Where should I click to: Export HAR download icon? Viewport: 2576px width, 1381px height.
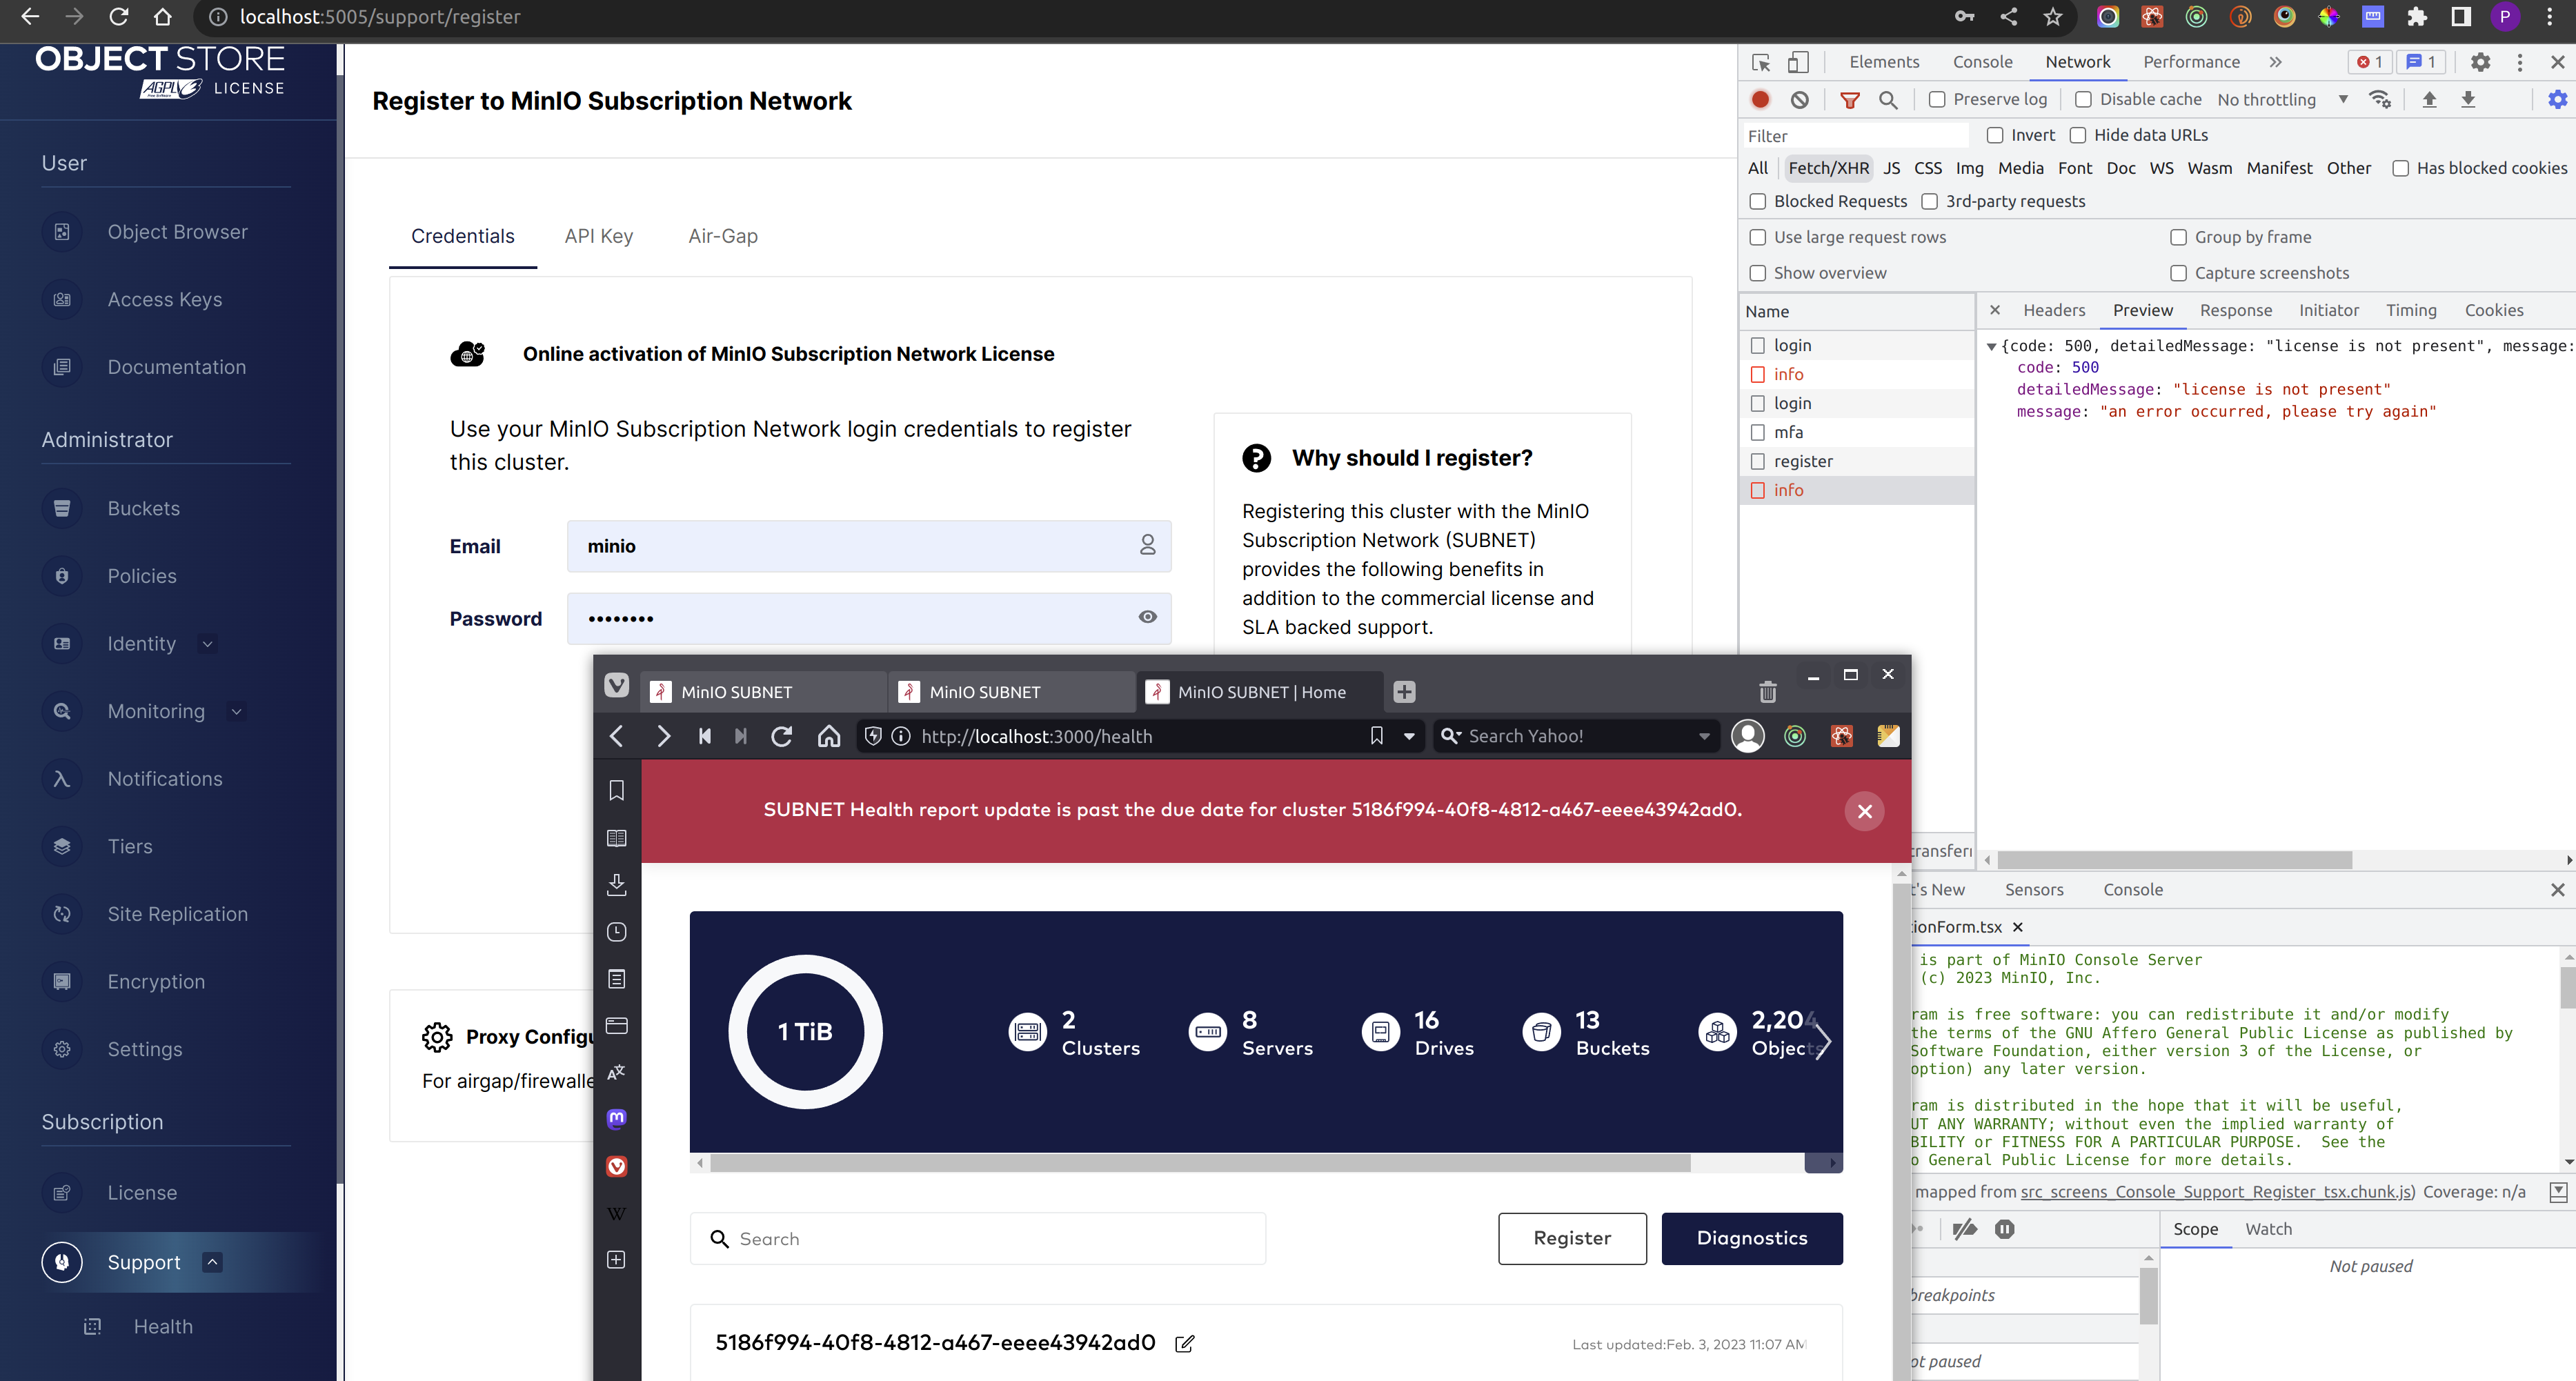point(2468,99)
